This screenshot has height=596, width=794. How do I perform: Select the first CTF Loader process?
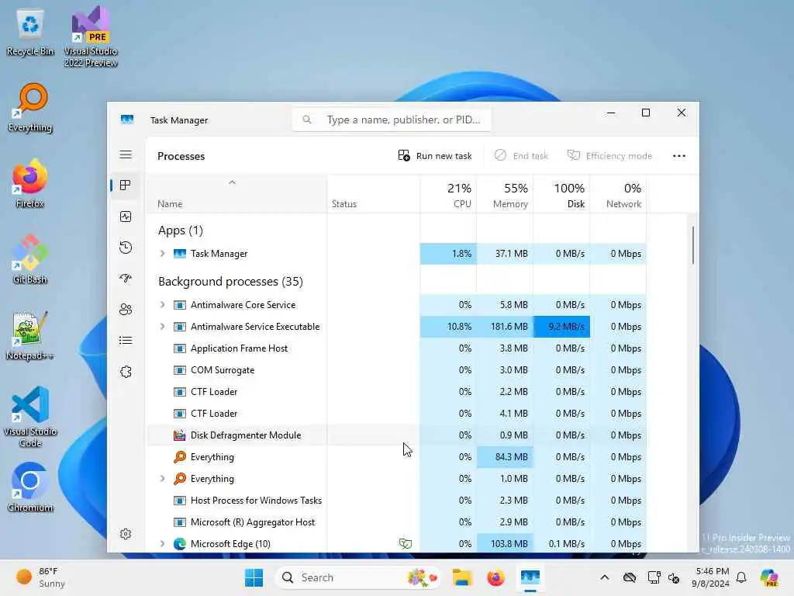pos(396,392)
